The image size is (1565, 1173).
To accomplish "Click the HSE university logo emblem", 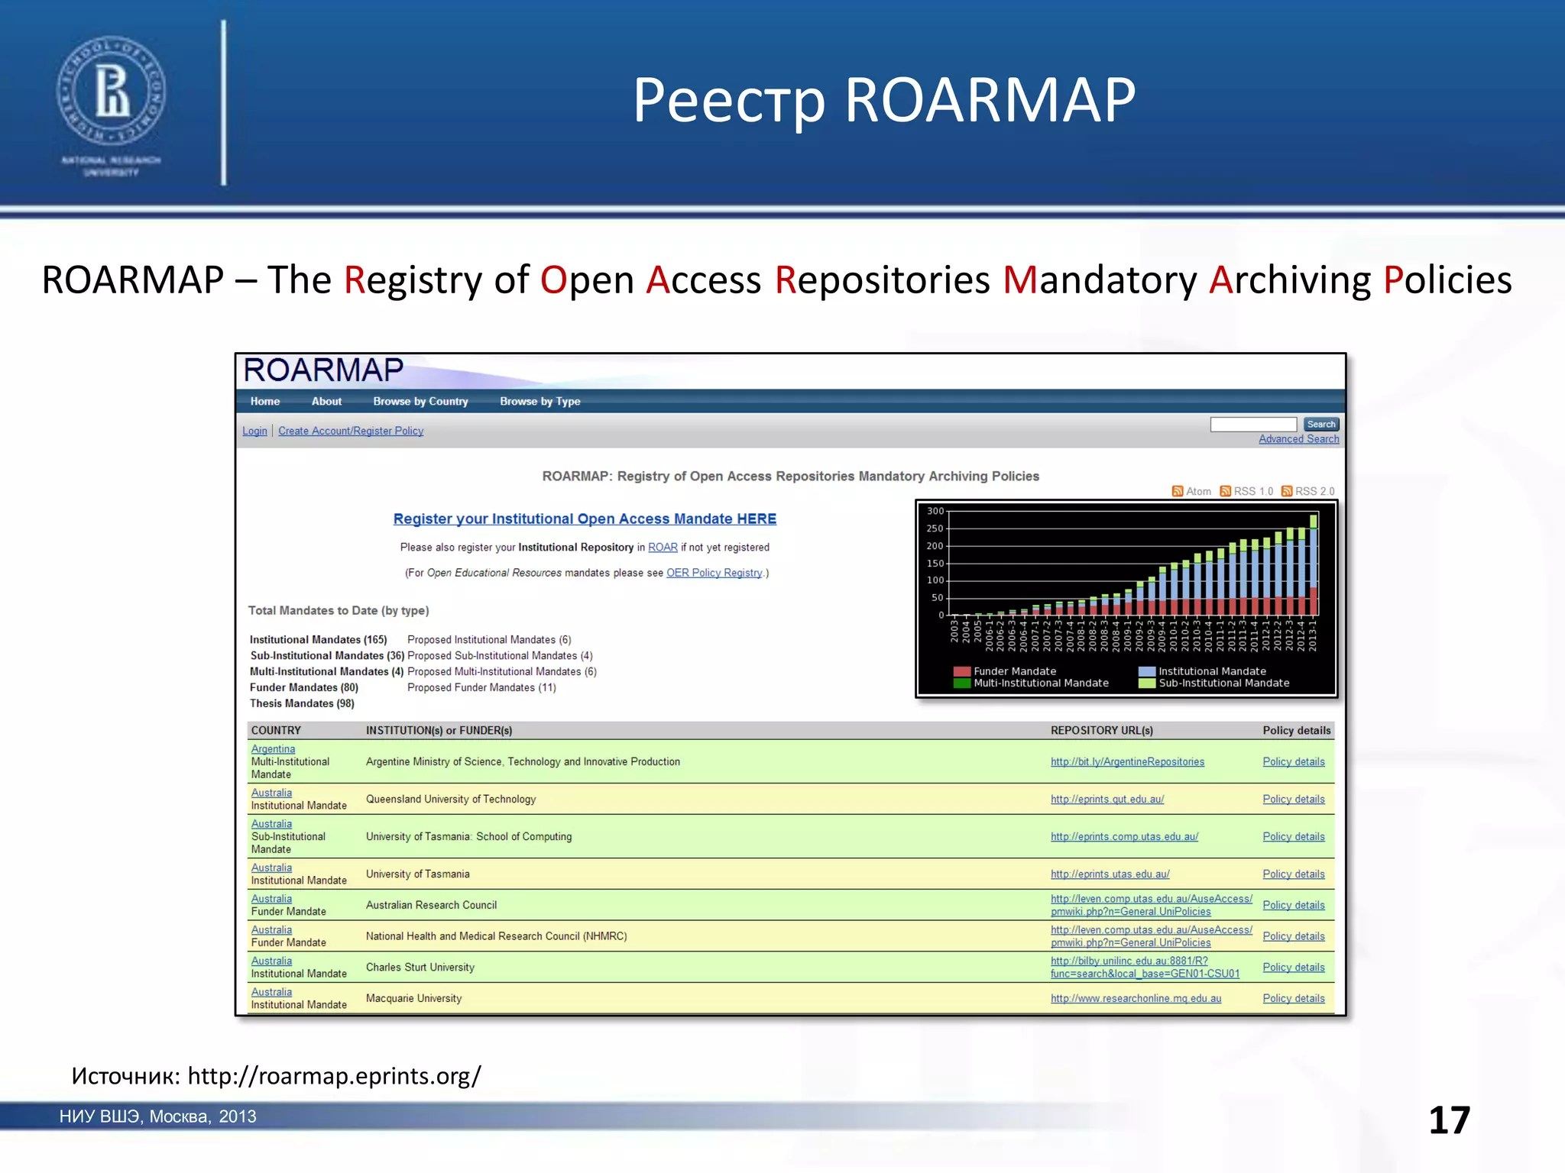I will [111, 91].
